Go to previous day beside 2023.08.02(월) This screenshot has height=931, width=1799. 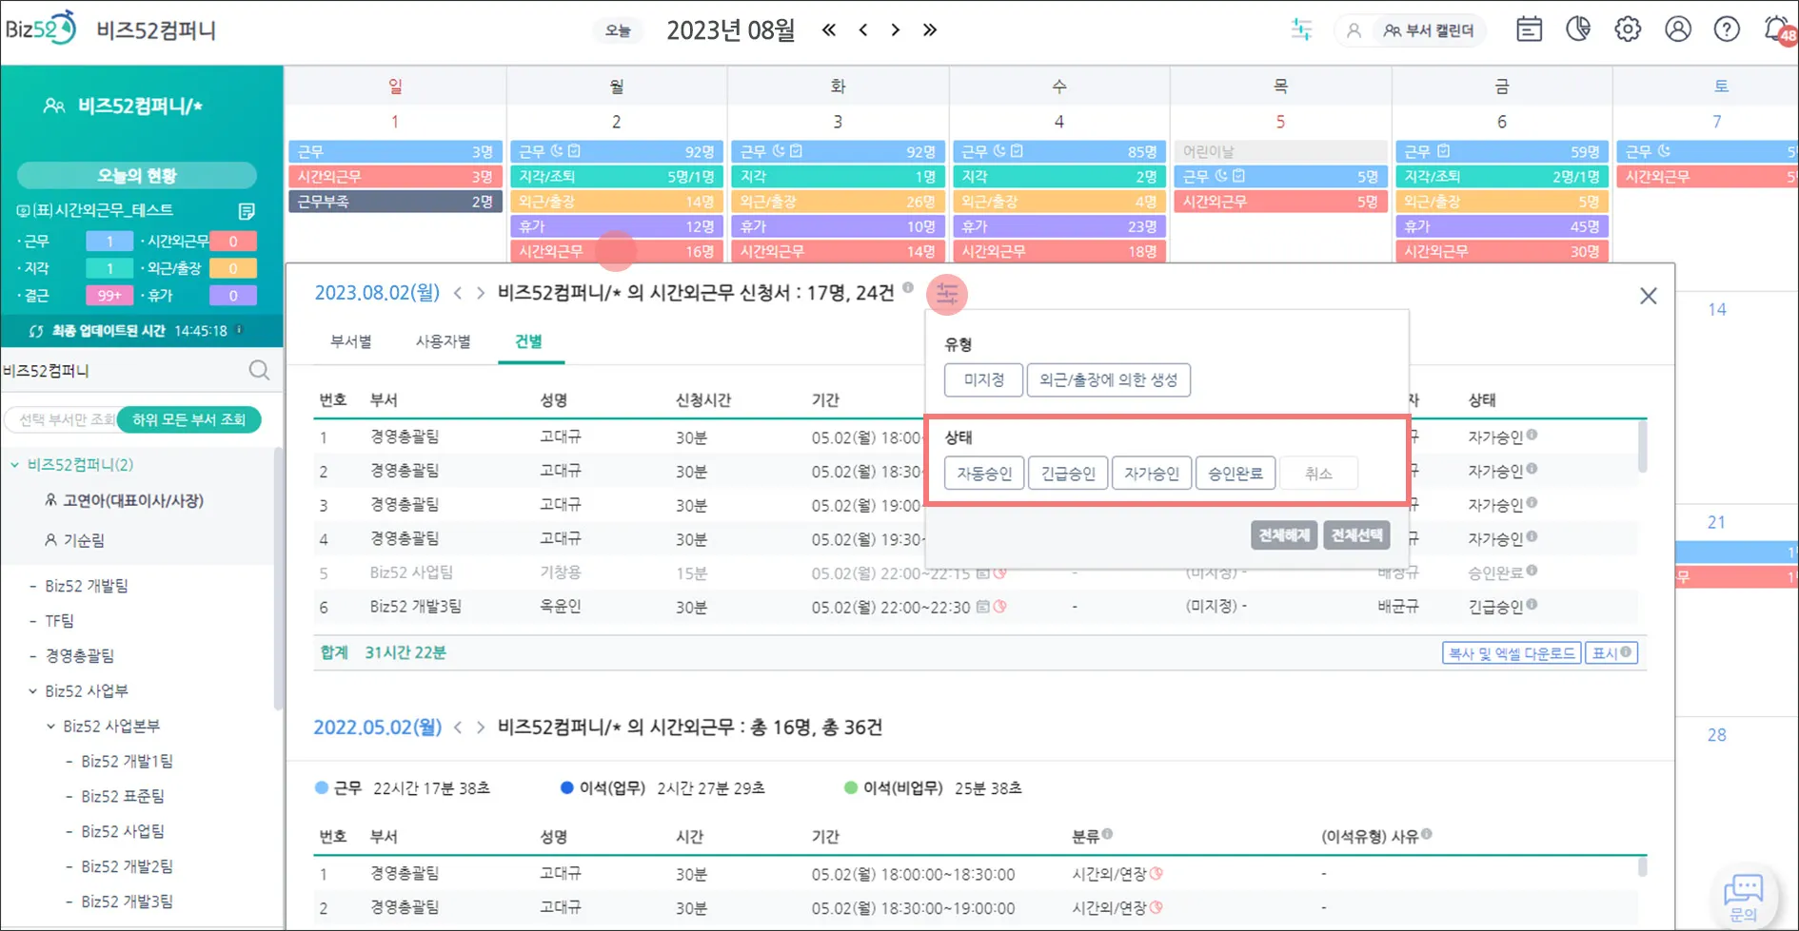point(458,293)
